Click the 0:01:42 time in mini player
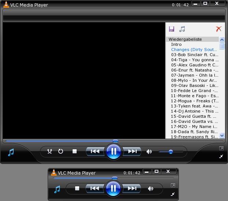This screenshot has height=201, width=228. pos(132,173)
